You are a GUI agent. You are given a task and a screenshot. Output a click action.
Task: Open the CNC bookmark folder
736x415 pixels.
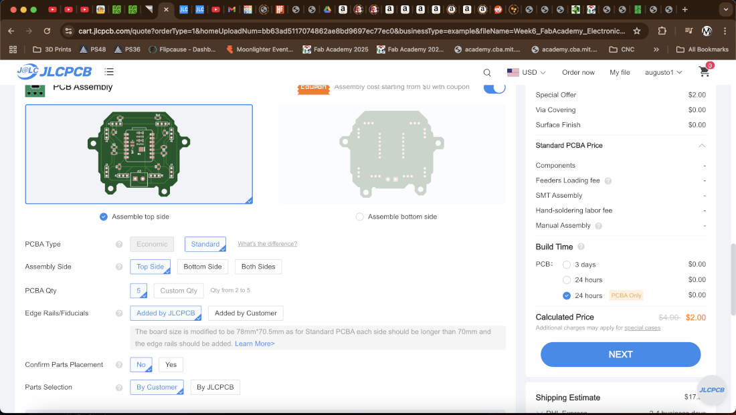click(x=621, y=49)
